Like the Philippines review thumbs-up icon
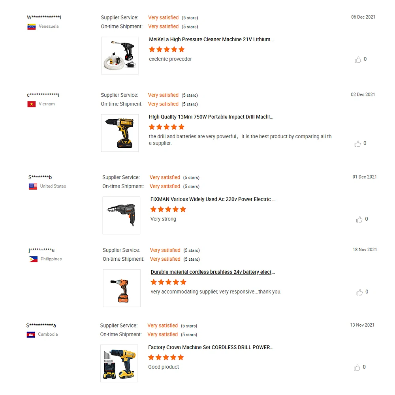 tap(359, 292)
